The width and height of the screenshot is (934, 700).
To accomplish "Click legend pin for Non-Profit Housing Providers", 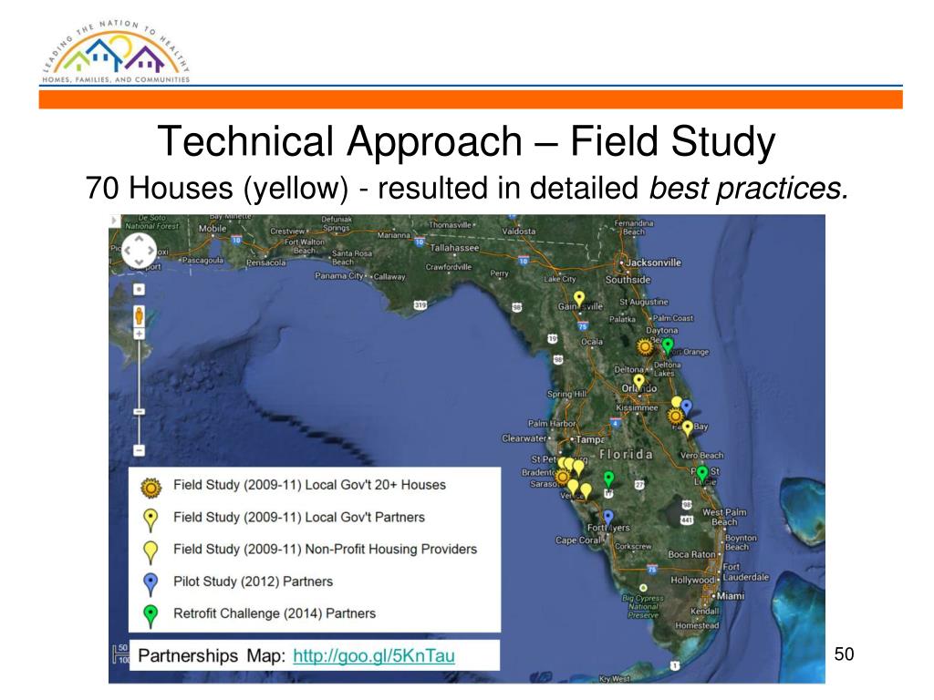I will point(150,552).
